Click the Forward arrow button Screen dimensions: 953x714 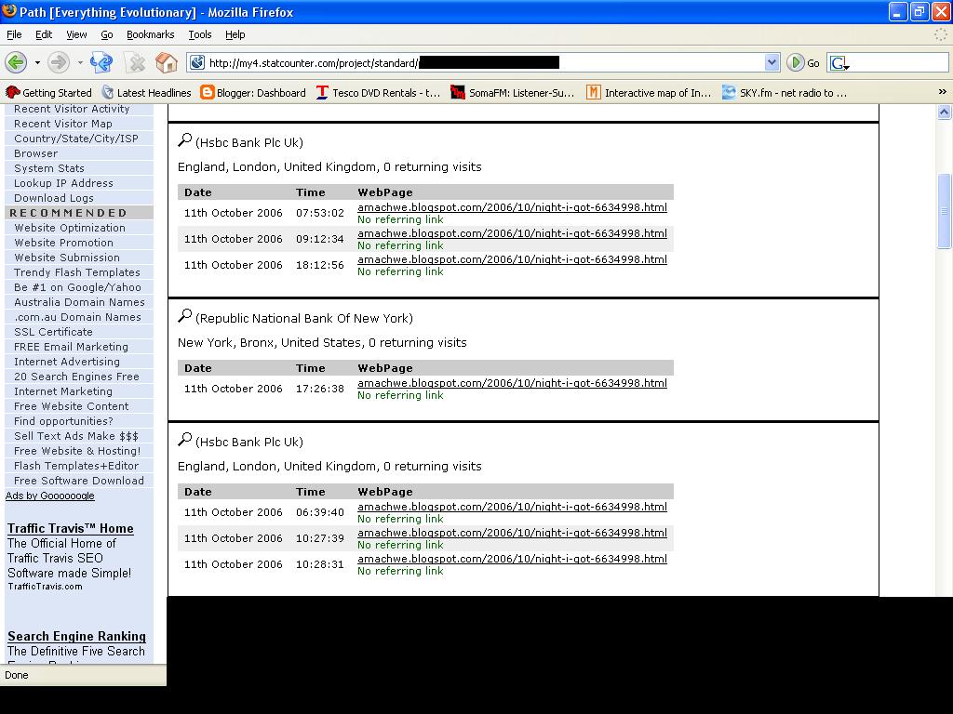click(x=59, y=62)
